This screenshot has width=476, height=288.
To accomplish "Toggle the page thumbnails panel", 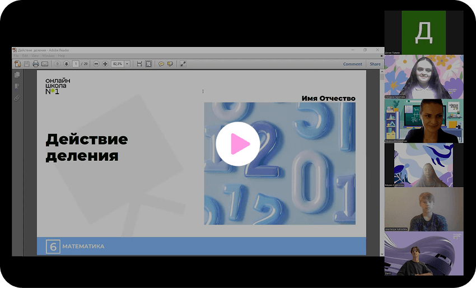I will point(17,75).
